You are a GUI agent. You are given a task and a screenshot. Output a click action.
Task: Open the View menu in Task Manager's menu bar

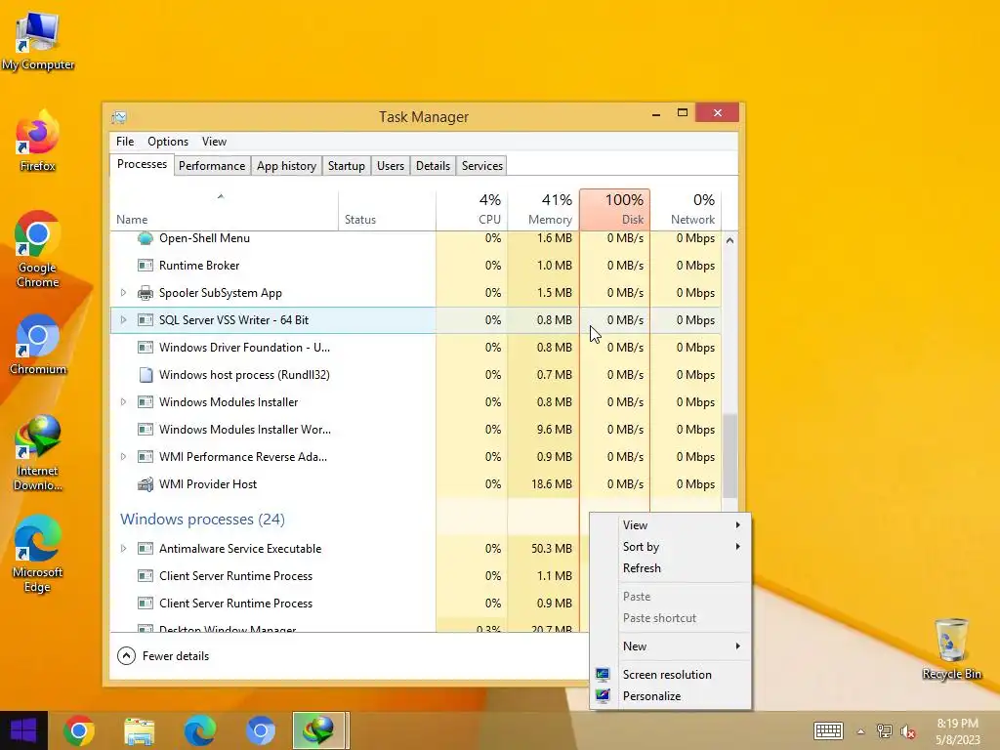click(214, 142)
